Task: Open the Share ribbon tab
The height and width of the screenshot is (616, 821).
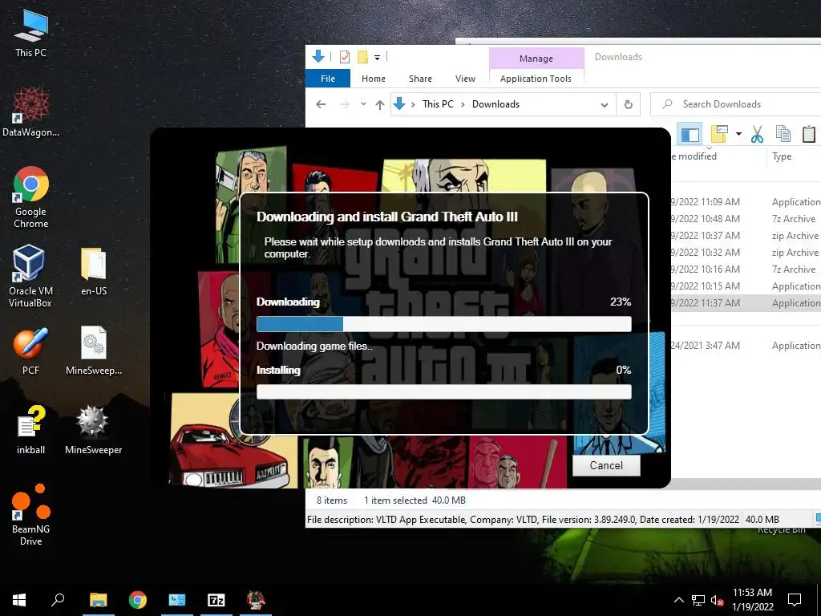Action: (x=420, y=79)
